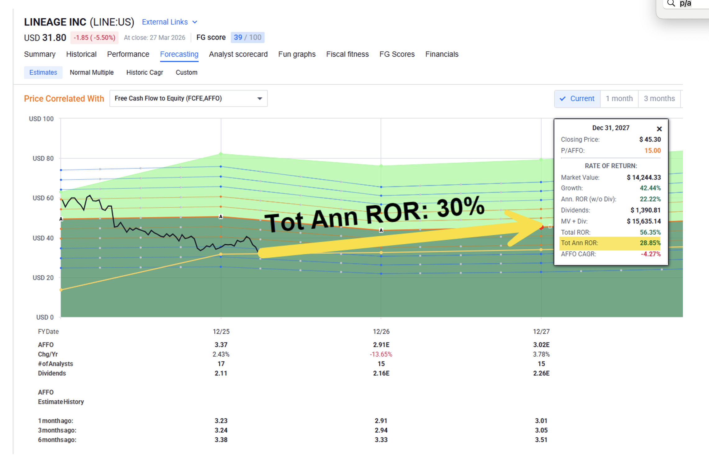The width and height of the screenshot is (709, 475).
Task: Close the Dec 31, 2027 tooltip popup
Action: point(659,129)
